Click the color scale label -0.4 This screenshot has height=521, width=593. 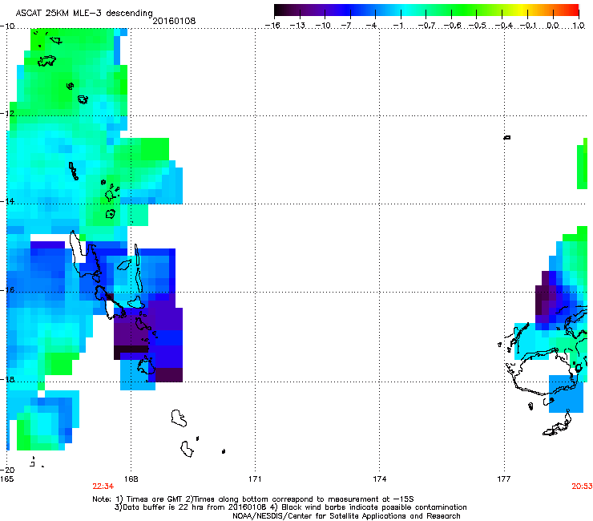[x=504, y=26]
